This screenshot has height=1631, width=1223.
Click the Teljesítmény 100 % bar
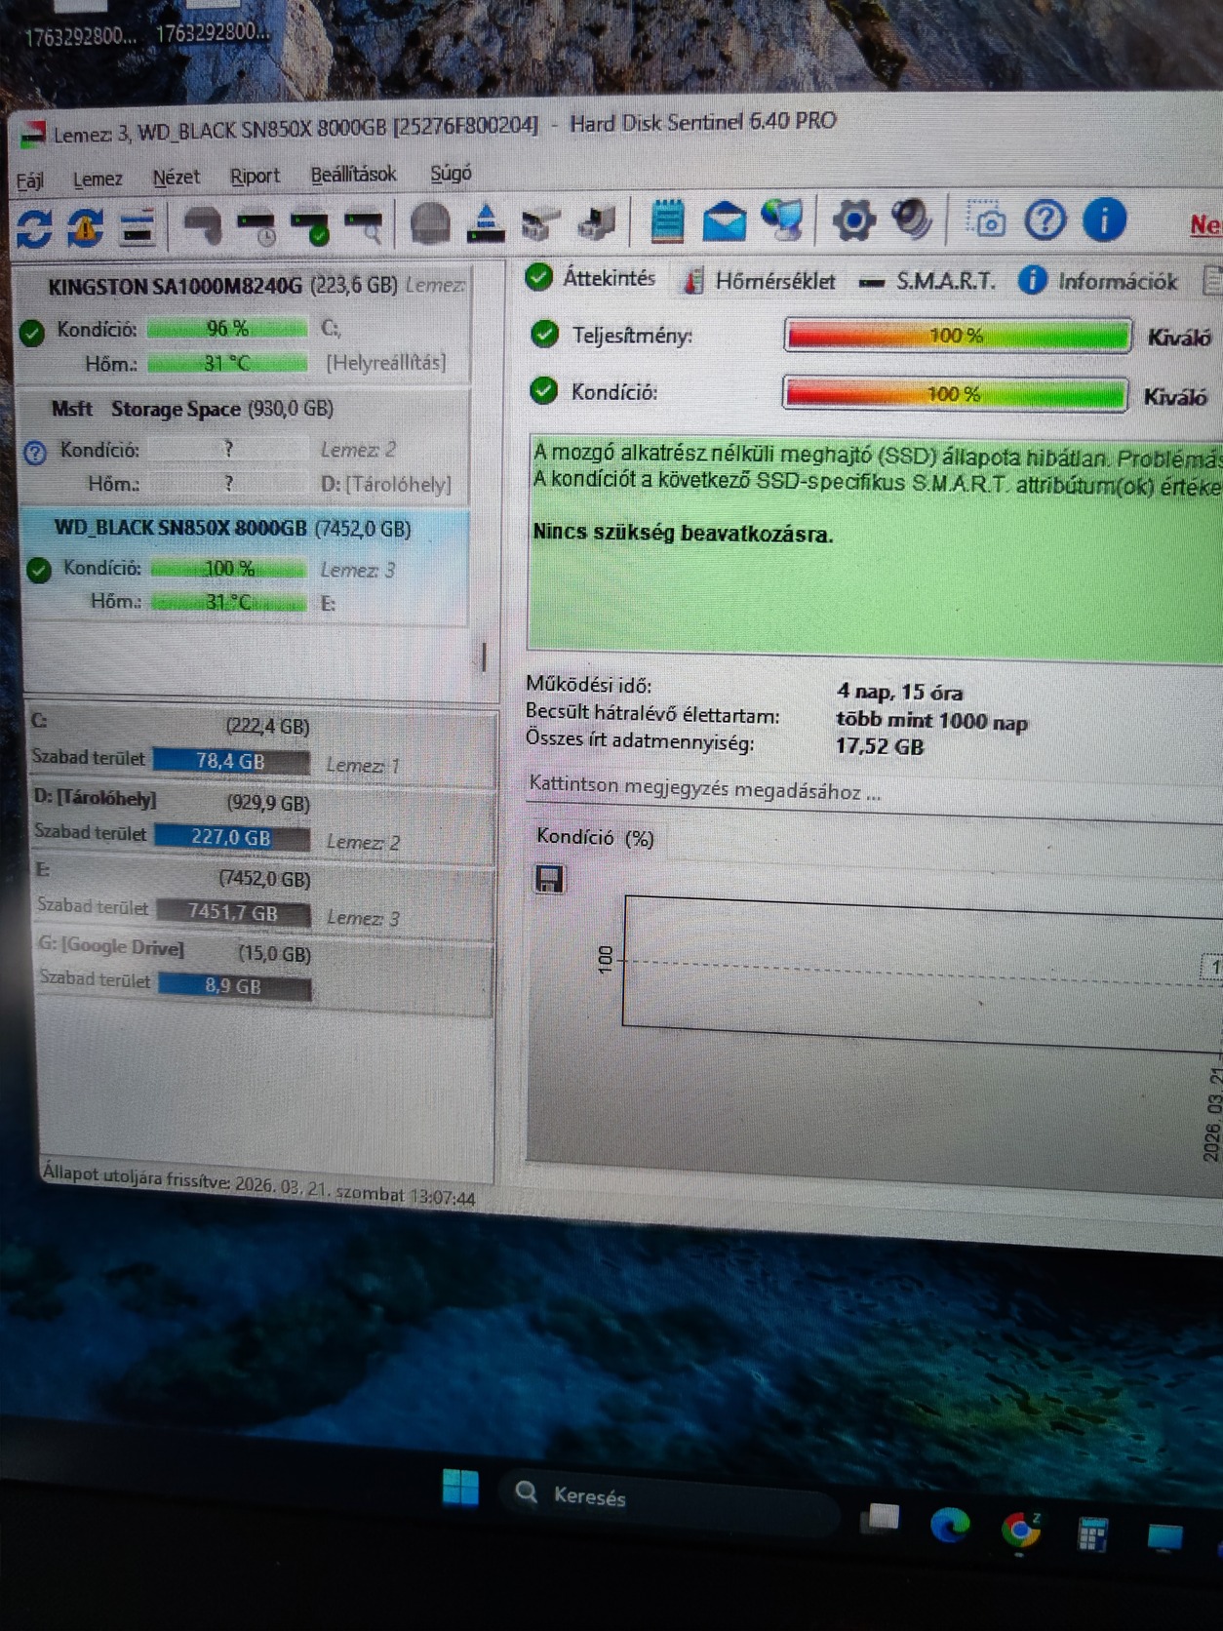pyautogui.click(x=958, y=336)
